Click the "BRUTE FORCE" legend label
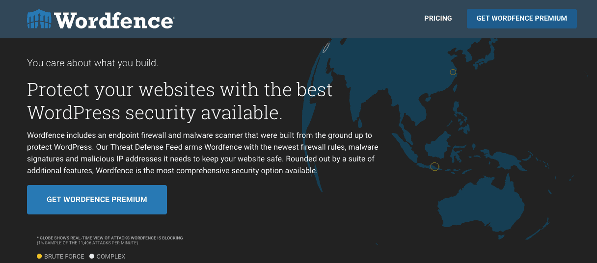597x263 pixels. (64, 257)
